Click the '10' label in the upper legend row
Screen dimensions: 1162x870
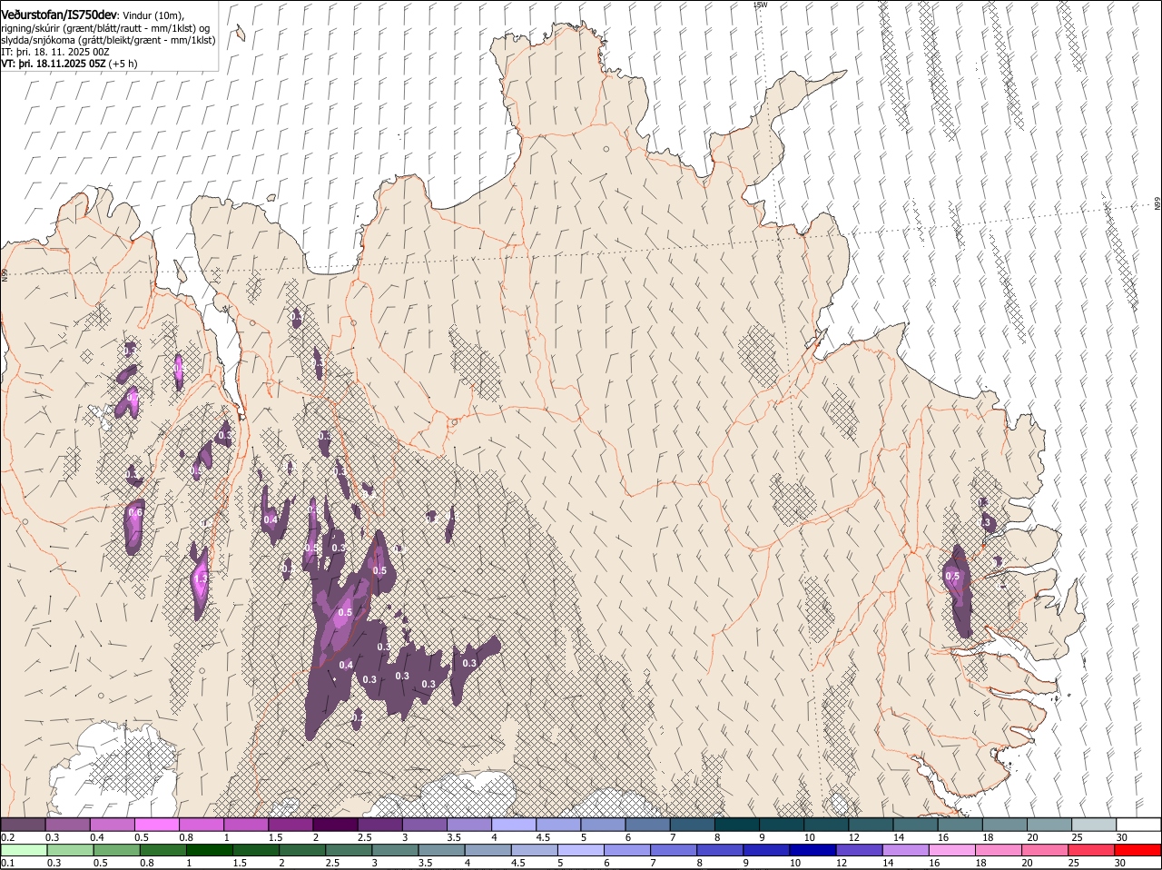pos(808,836)
